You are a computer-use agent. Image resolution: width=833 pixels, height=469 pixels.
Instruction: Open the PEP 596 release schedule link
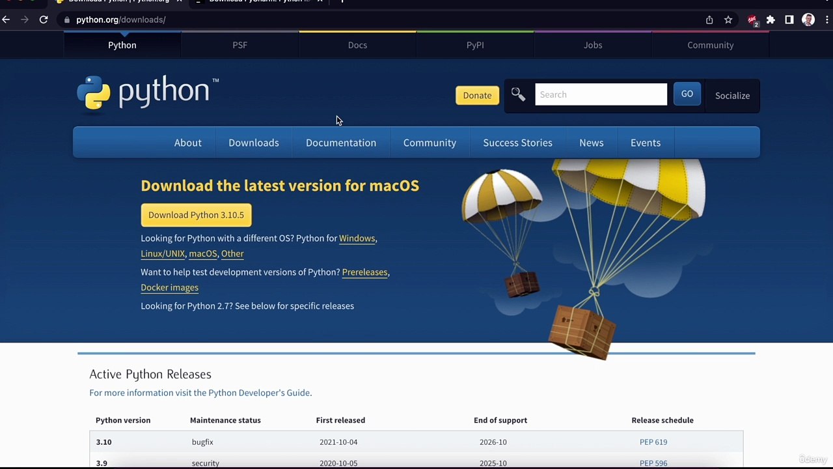653,463
